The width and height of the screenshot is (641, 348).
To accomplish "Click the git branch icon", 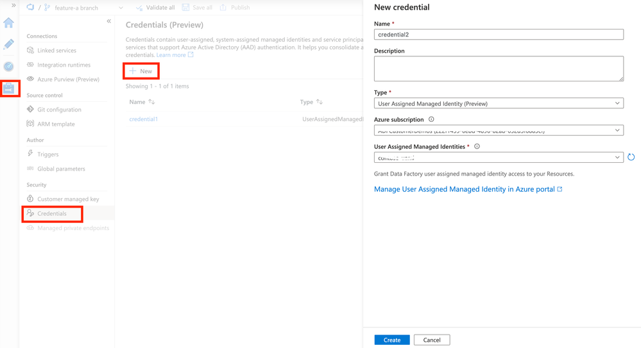I will click(47, 7).
